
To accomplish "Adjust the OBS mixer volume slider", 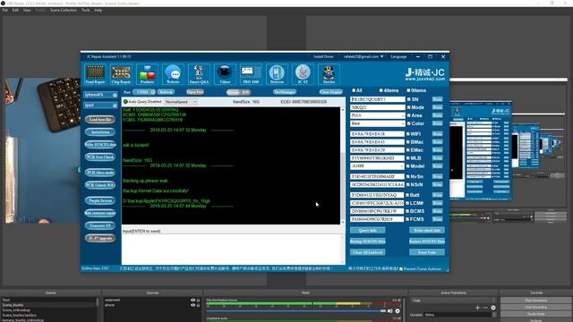I will tap(296, 311).
